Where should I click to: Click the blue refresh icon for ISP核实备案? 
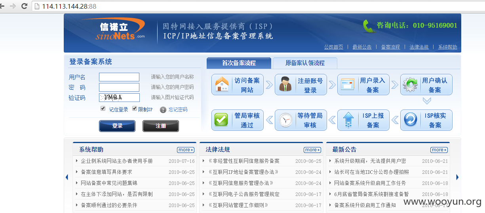410,120
